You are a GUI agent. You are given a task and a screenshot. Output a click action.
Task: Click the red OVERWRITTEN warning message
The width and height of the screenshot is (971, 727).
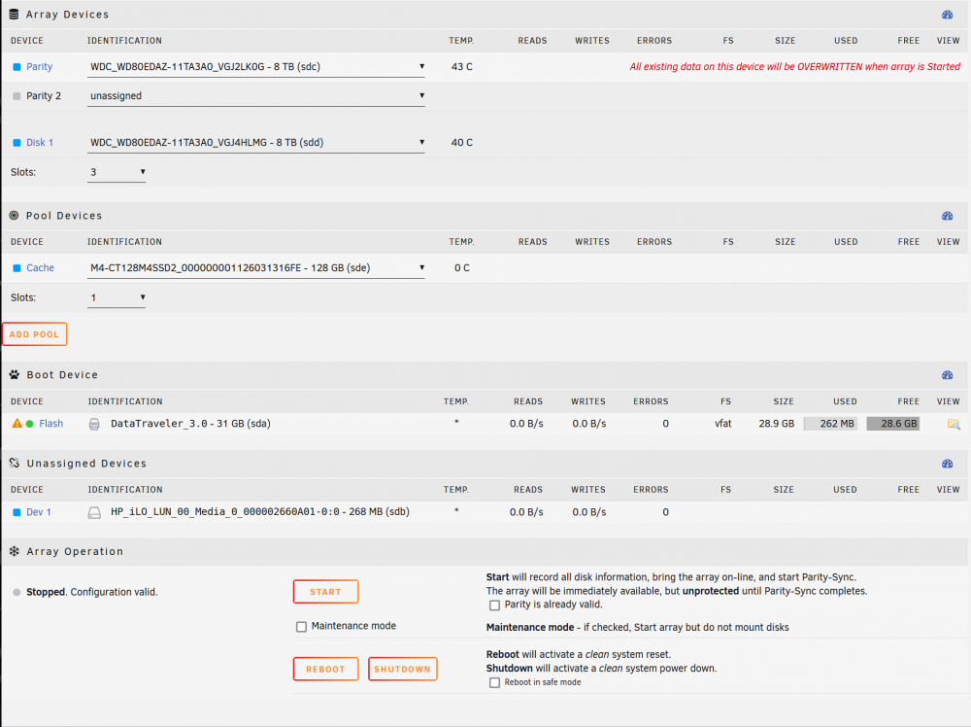(794, 67)
